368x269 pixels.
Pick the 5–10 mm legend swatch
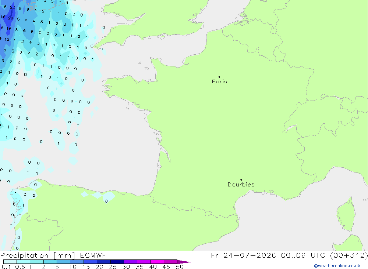(x=64, y=262)
